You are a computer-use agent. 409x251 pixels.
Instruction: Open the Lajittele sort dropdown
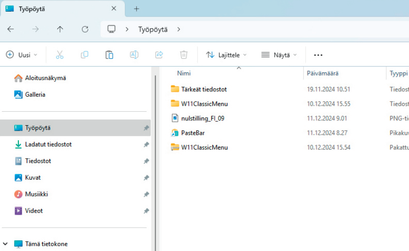tap(226, 55)
